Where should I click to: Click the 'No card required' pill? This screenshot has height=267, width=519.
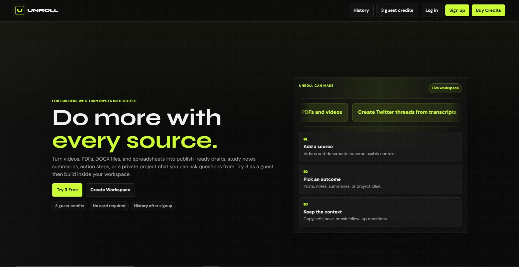pos(109,206)
